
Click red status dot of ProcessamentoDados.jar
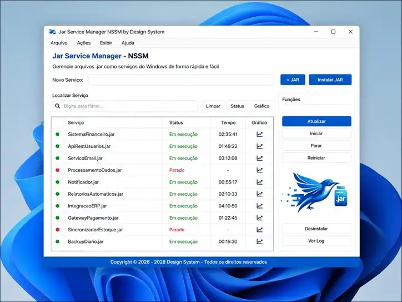point(57,170)
